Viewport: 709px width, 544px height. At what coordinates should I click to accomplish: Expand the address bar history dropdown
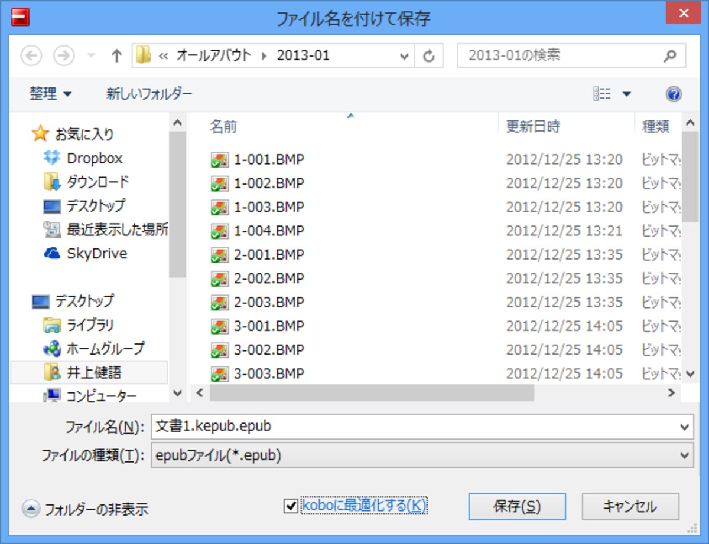pyautogui.click(x=404, y=56)
